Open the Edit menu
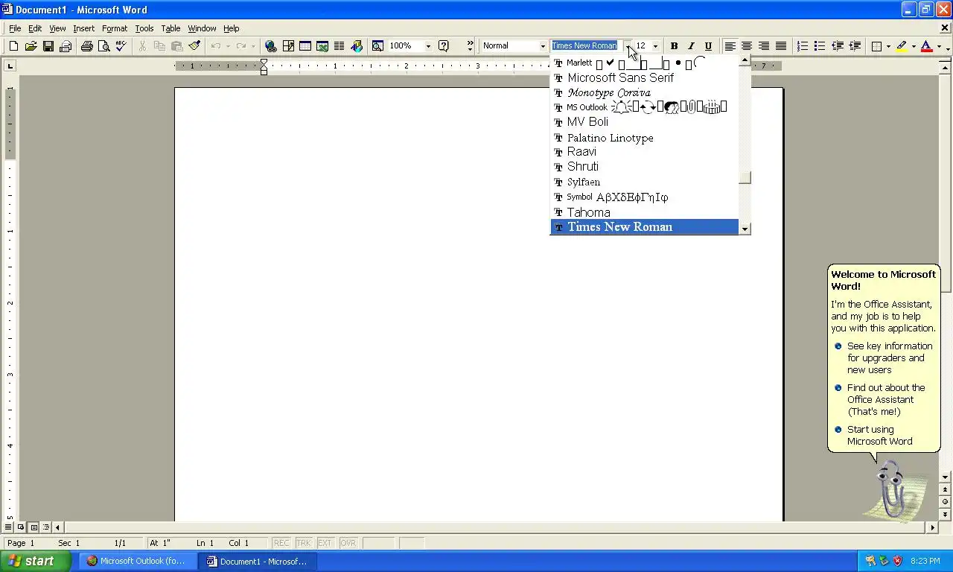953x572 pixels. pyautogui.click(x=35, y=28)
